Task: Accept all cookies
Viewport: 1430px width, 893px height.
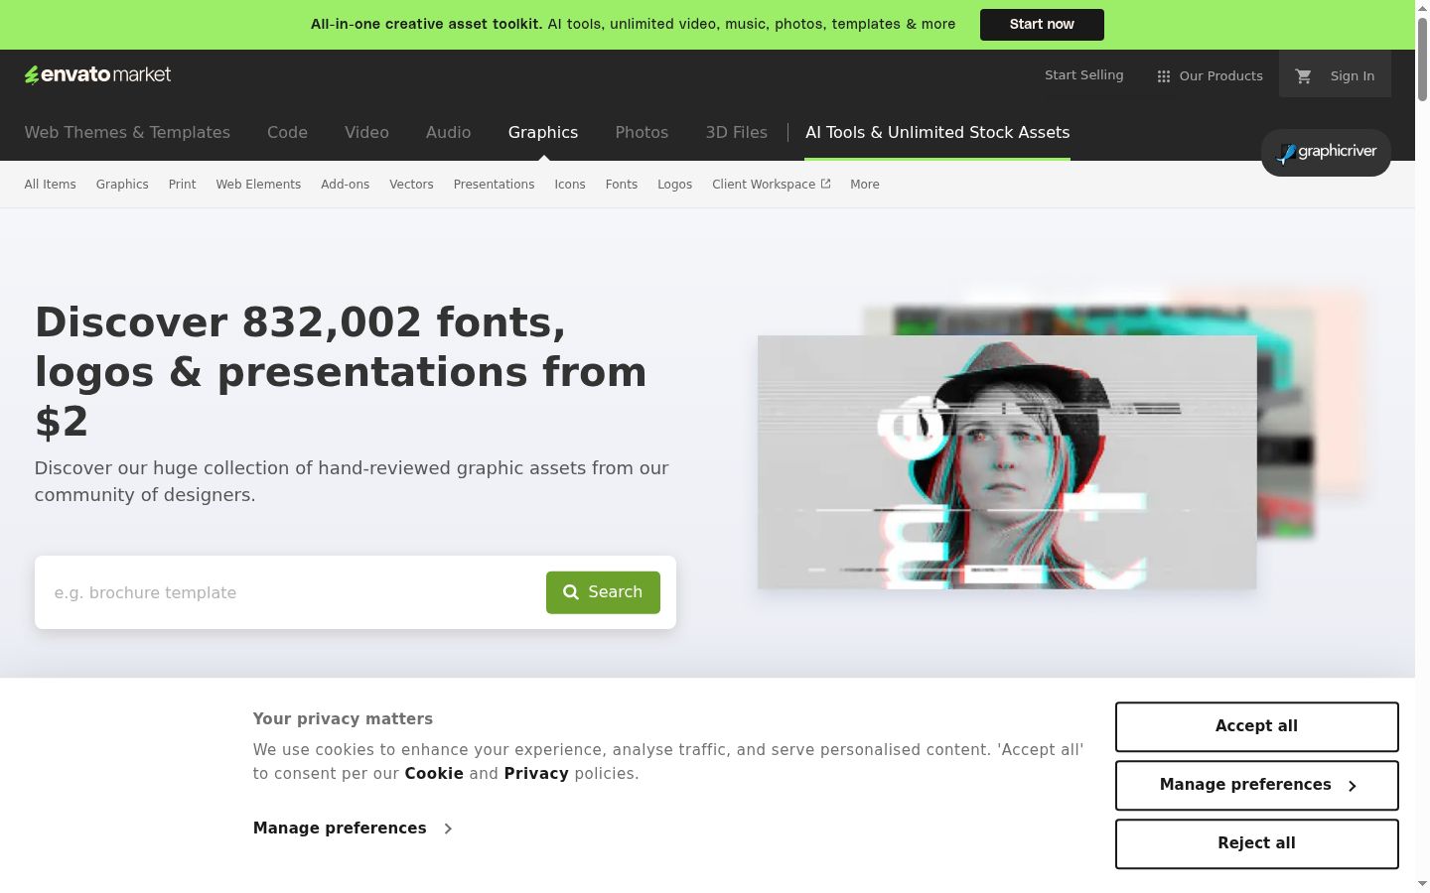Action: point(1256,726)
